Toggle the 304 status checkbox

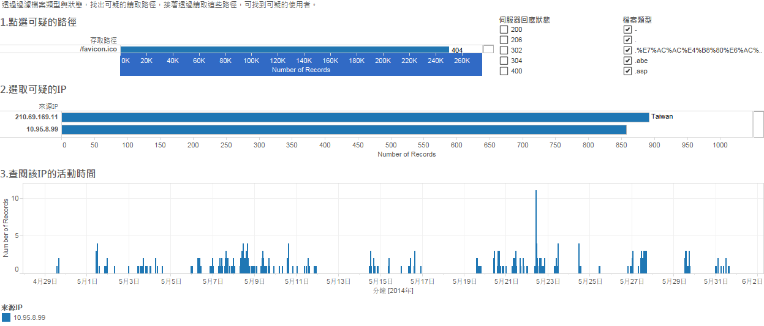point(504,61)
